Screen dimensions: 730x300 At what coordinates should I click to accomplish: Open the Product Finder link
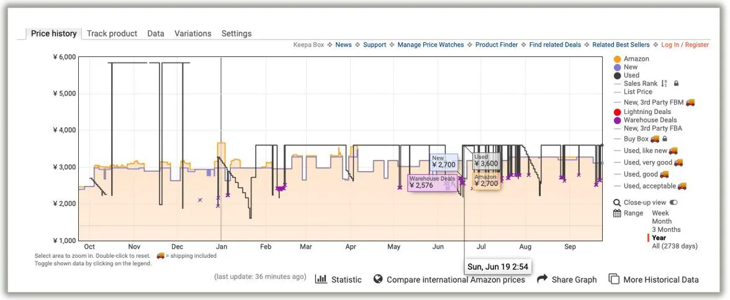(x=498, y=45)
